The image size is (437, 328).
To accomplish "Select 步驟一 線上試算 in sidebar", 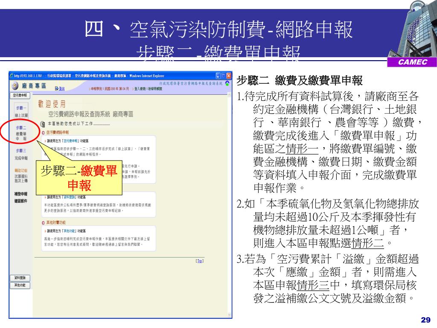I will click(x=21, y=111).
